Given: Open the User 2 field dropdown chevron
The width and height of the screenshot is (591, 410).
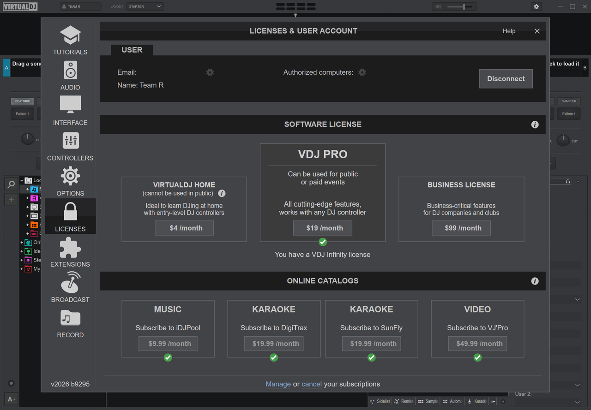Looking at the screenshot, I should point(577,402).
